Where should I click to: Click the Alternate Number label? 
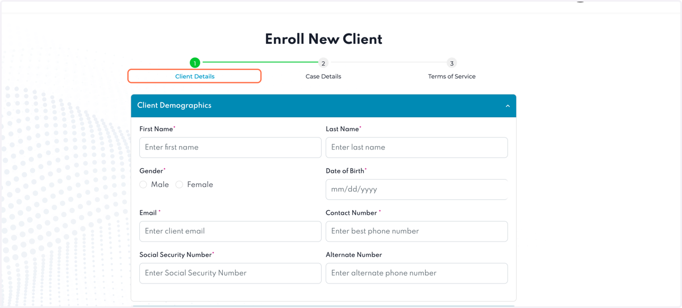click(x=354, y=255)
